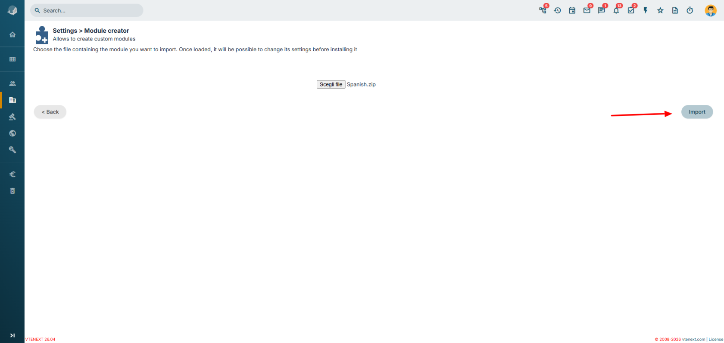Screen dimensions: 724x343
Task: Click the Settings > Module creator breadcrumb heading
Action: (x=91, y=31)
